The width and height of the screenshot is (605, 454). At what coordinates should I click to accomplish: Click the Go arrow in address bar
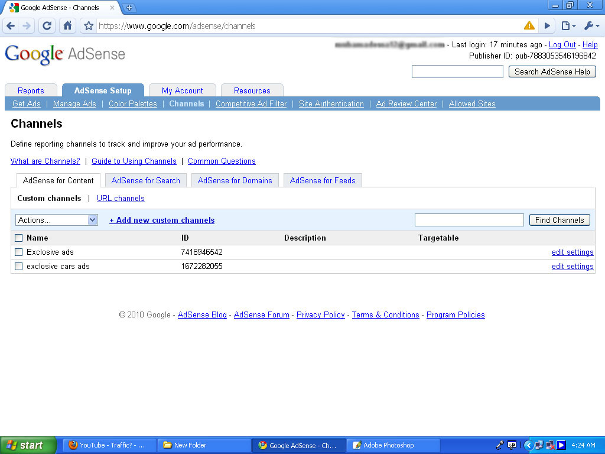[x=547, y=26]
